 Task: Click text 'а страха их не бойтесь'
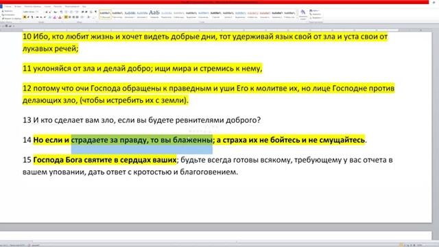(258, 140)
